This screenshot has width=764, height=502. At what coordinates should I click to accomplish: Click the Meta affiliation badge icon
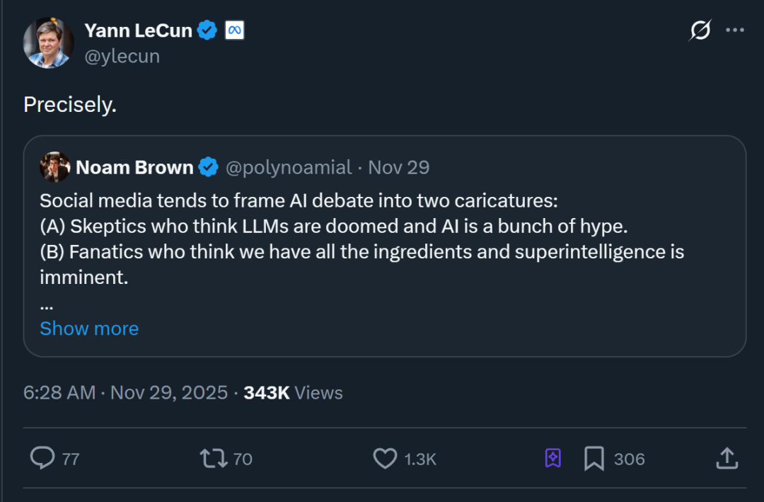pos(234,30)
